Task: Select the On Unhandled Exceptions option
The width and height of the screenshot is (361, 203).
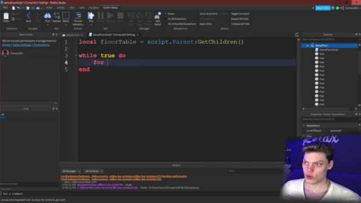Action: 180,24
